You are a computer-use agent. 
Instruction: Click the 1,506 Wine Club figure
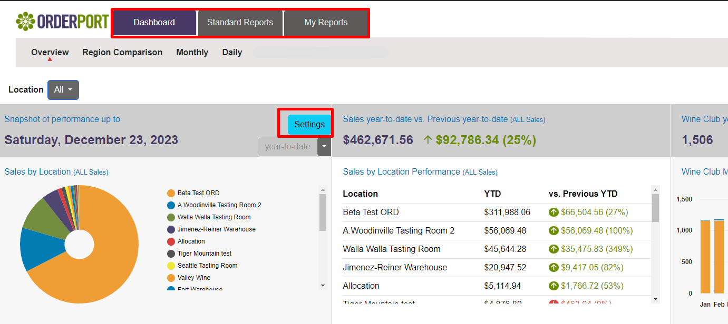click(x=697, y=140)
